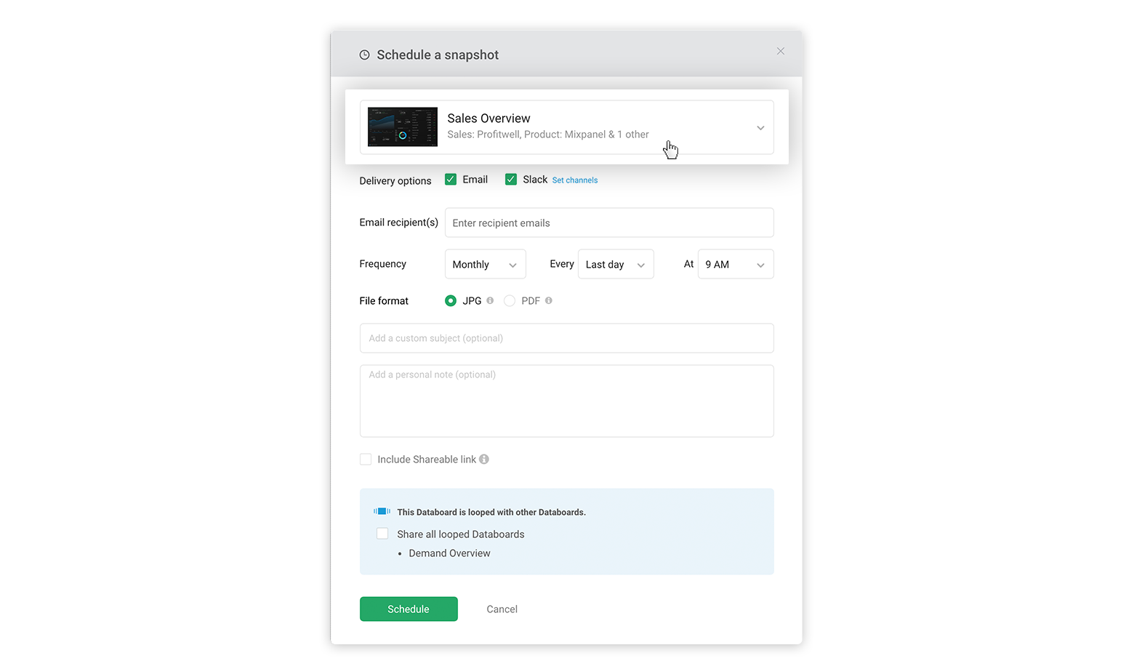
Task: Enable Include Shareable link checkbox
Action: pos(366,460)
